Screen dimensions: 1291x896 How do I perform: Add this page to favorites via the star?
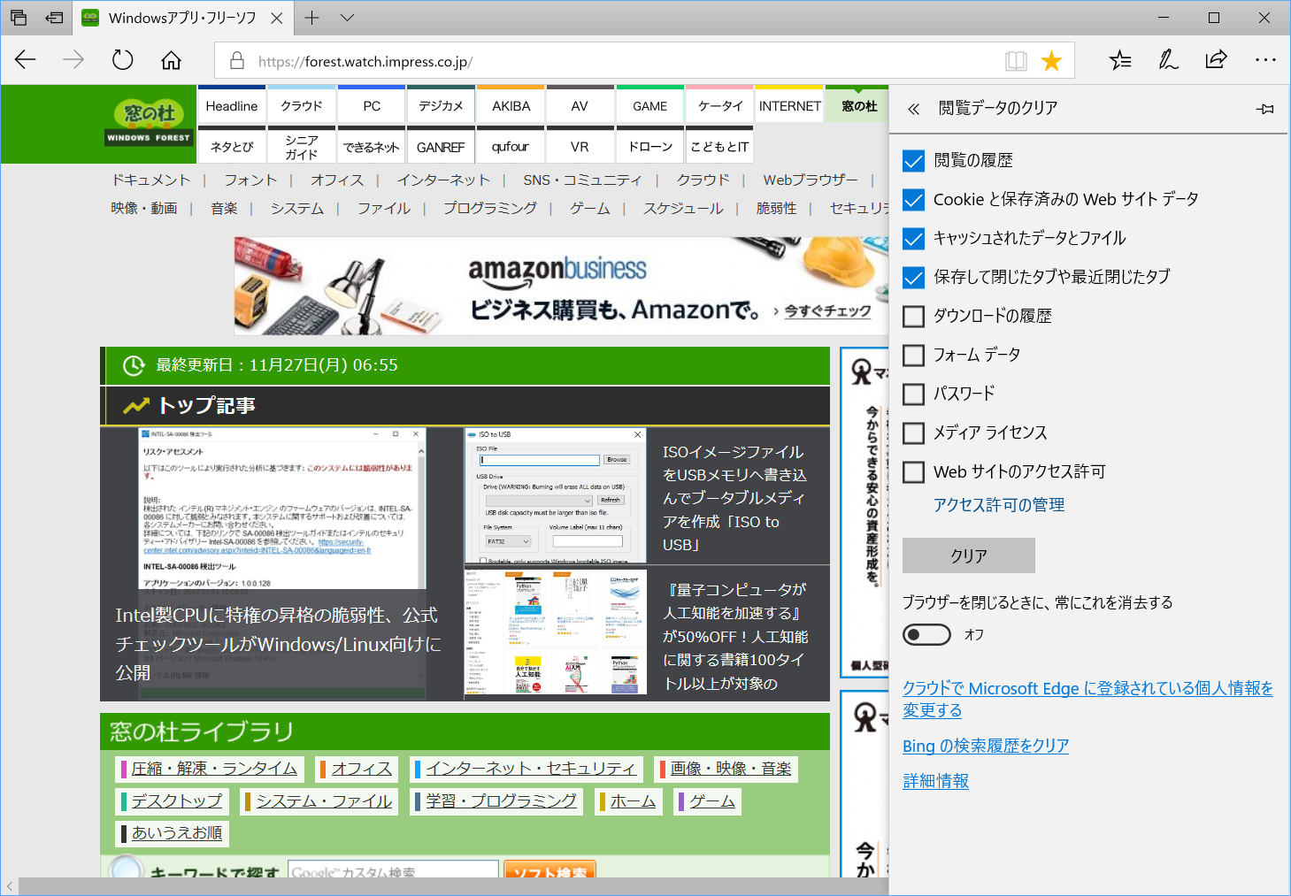pos(1050,60)
